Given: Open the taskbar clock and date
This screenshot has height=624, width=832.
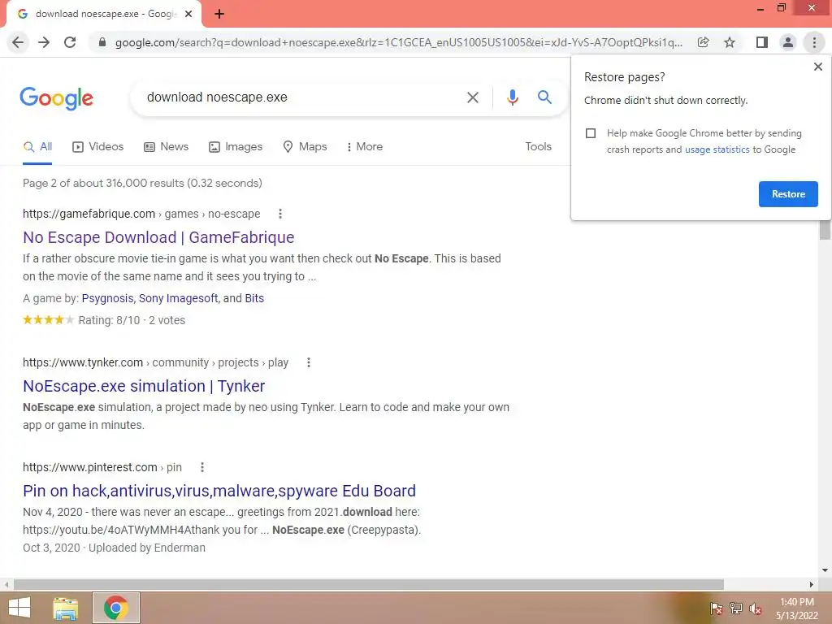Looking at the screenshot, I should [x=797, y=609].
